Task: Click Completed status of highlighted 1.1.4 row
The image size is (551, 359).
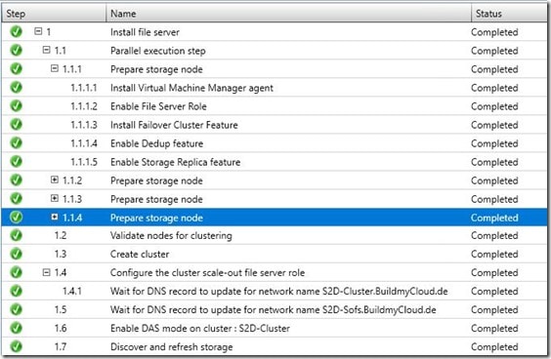Action: (494, 218)
